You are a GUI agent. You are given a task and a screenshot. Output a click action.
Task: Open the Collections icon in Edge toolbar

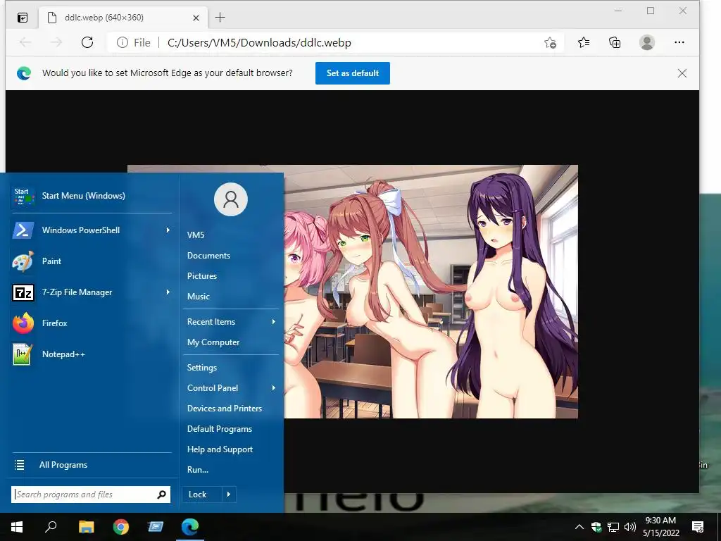click(615, 42)
